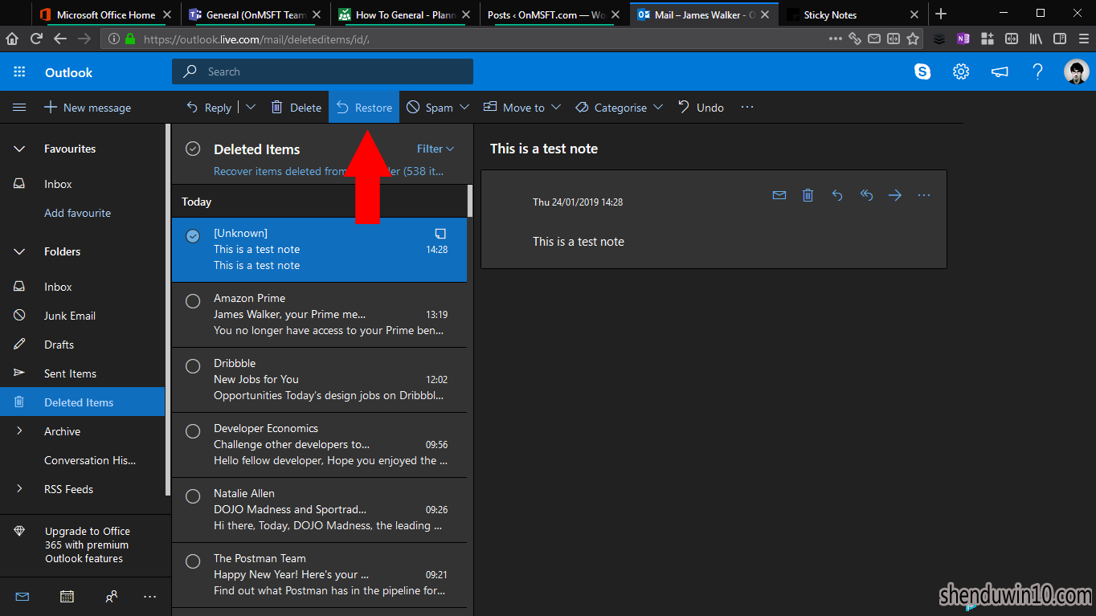Open the Firefox library icon
The height and width of the screenshot is (616, 1096).
(1036, 38)
